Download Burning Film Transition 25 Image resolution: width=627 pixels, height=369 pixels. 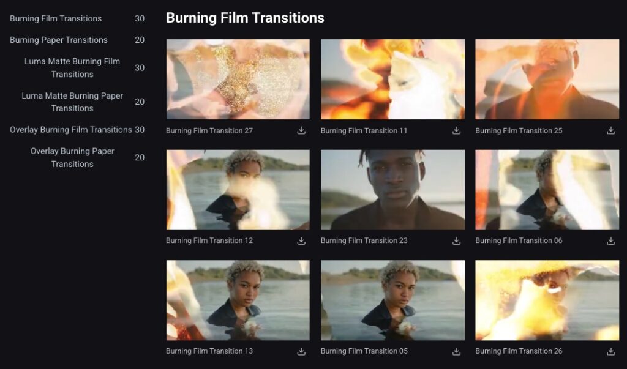coord(610,131)
